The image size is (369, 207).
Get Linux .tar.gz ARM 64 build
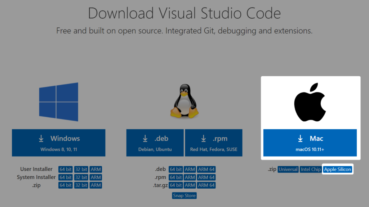tap(206, 185)
